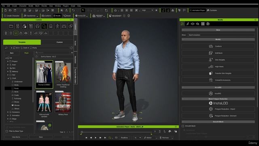This screenshot has width=259, height=146.
Task: Expand the Actor tree node
Action: click(8, 65)
